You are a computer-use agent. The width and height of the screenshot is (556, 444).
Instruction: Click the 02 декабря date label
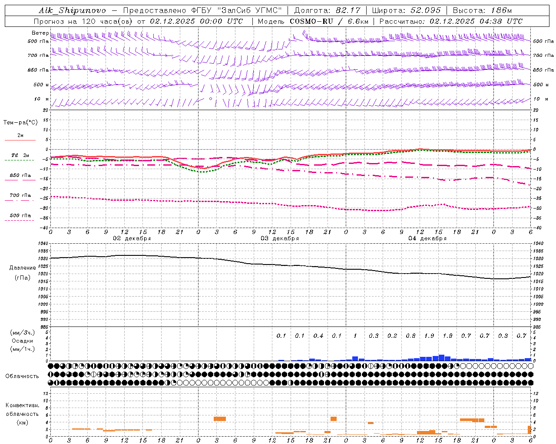(x=132, y=238)
